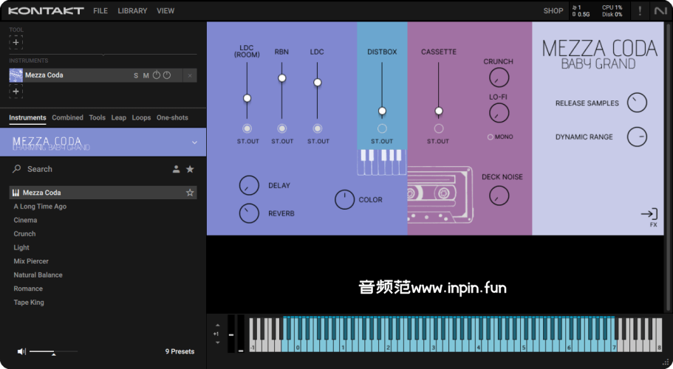The height and width of the screenshot is (369, 673).
Task: Click the volume speaker icon
Action: click(21, 352)
